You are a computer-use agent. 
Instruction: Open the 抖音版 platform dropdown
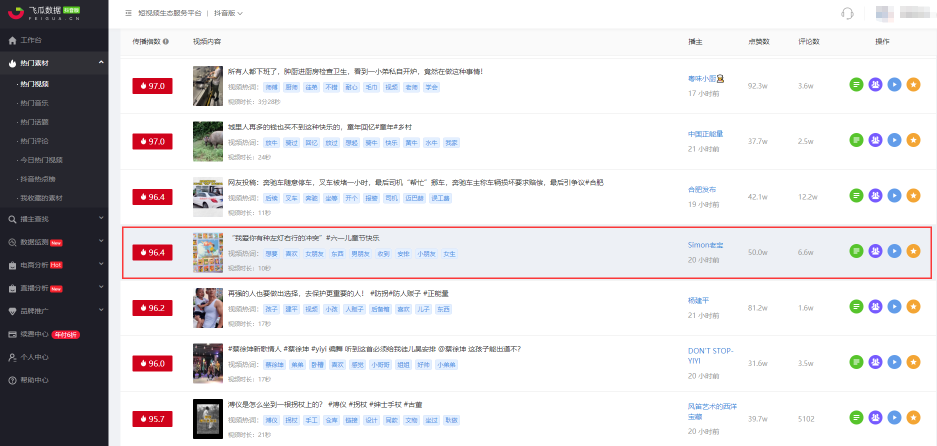tap(228, 13)
